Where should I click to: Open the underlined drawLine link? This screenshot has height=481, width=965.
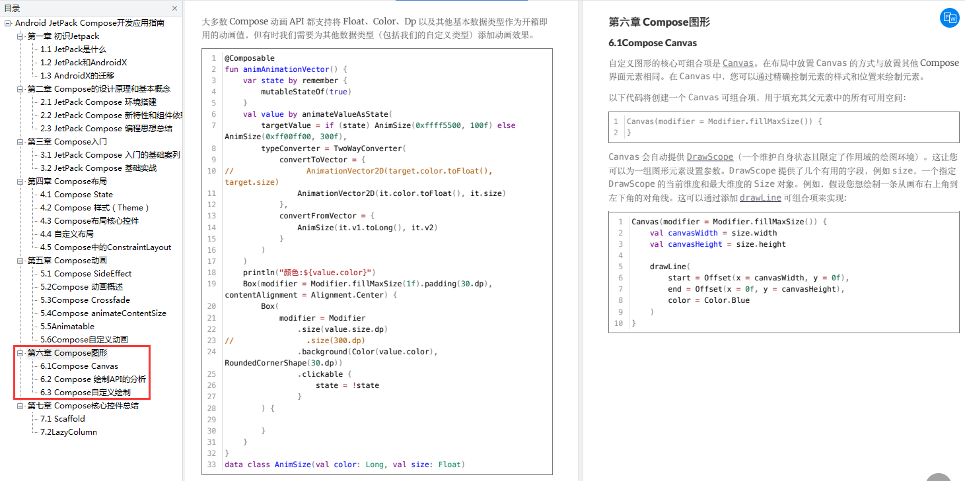click(760, 198)
